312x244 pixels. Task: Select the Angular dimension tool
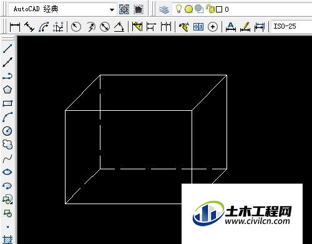click(119, 27)
